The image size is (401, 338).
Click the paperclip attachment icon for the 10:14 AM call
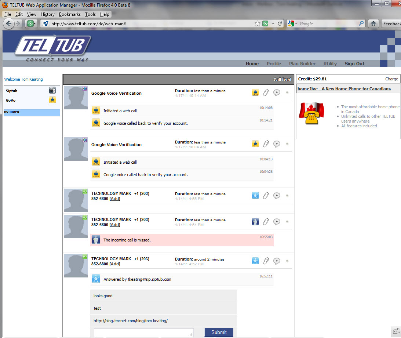tap(266, 92)
